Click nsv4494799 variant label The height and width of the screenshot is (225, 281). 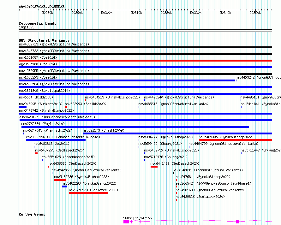tap(224, 144)
